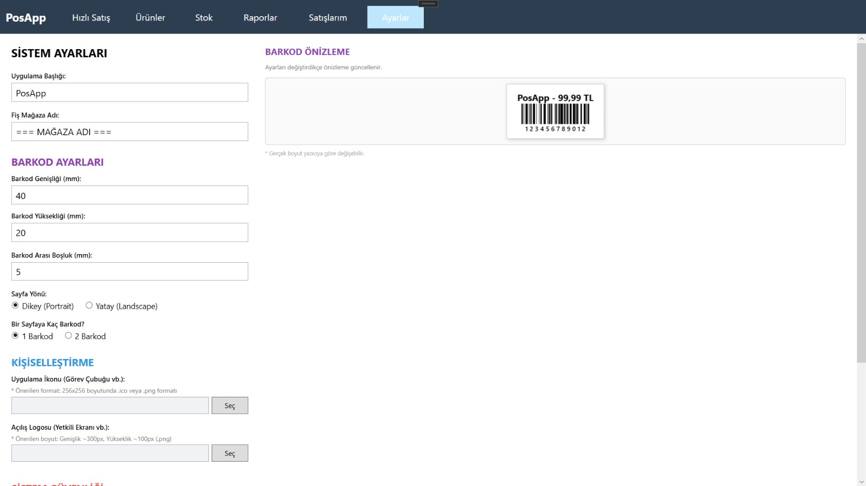
Task: Click the Uygulama Başlığı text field
Action: (x=129, y=92)
